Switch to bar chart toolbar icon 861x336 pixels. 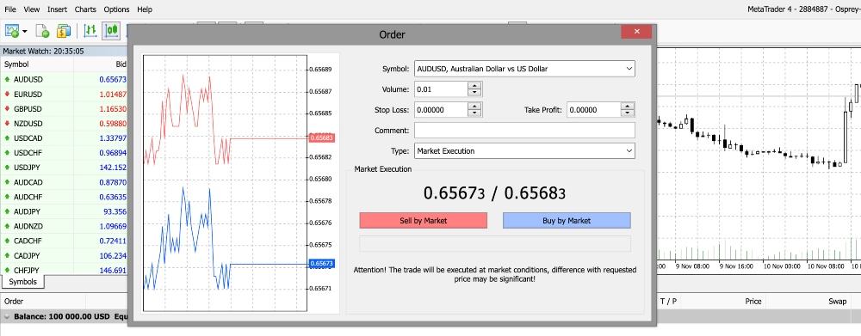(90, 31)
